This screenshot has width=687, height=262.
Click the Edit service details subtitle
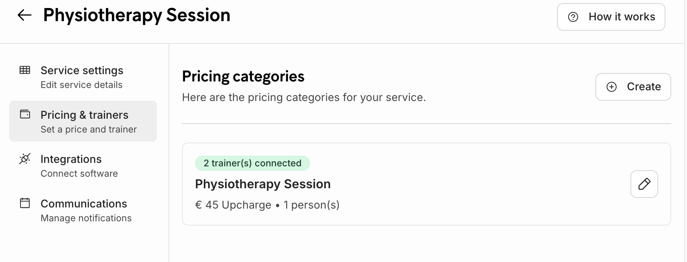(82, 85)
